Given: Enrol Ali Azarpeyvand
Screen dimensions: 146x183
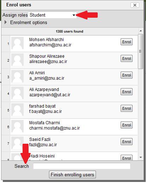Looking at the screenshot, I should (127, 92).
